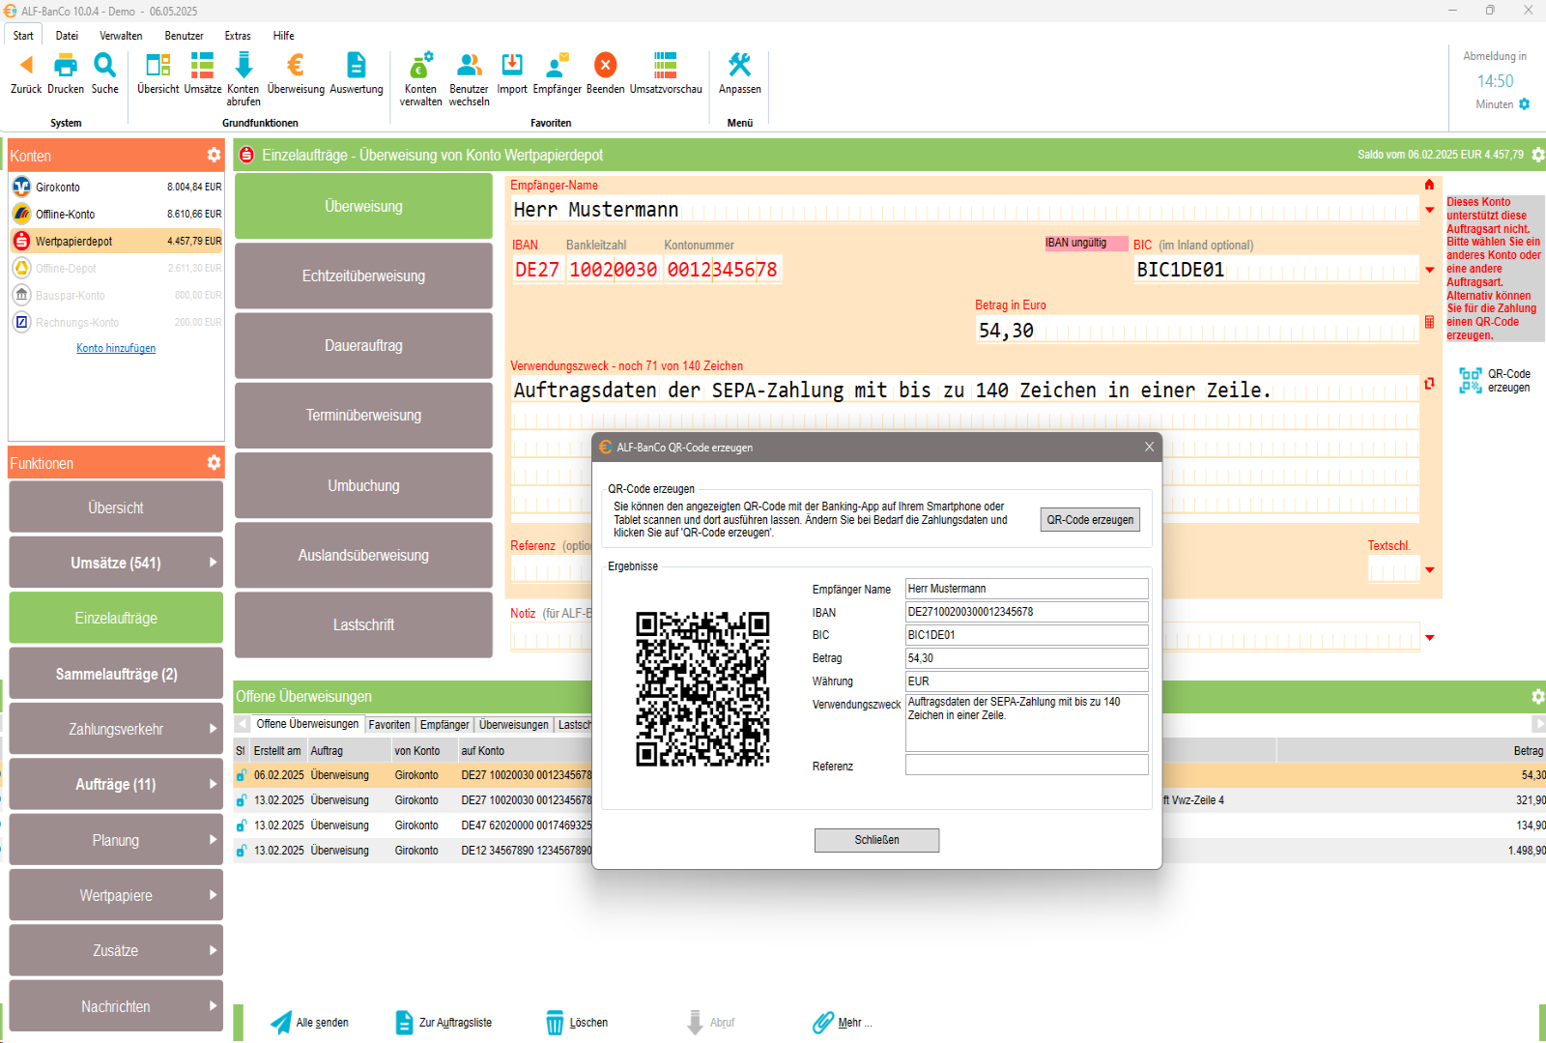Expand the Aufträge (11) submenu
This screenshot has width=1546, height=1043.
tap(213, 784)
